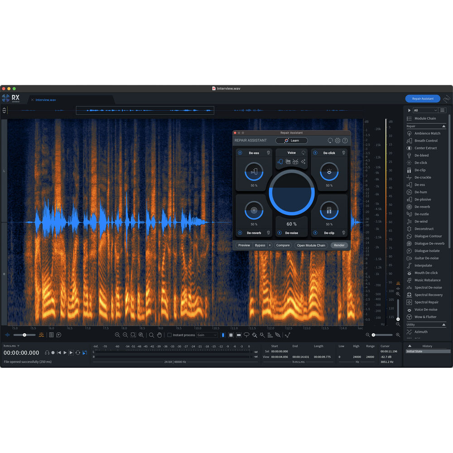
Task: Open the De-hum module
Action: [x=420, y=192]
